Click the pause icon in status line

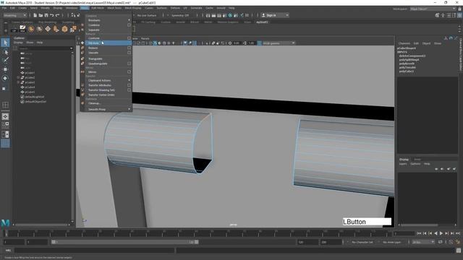point(247,15)
